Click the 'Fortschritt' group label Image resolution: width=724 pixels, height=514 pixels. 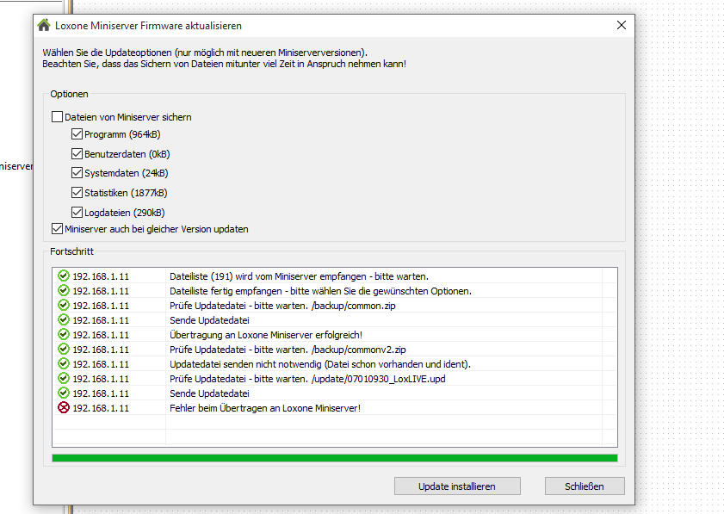[x=71, y=251]
